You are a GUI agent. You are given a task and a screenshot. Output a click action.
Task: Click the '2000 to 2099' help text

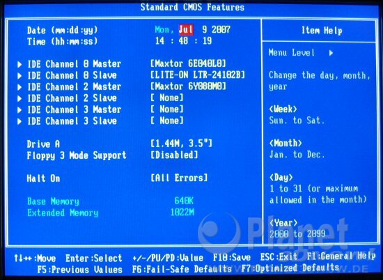click(x=297, y=234)
